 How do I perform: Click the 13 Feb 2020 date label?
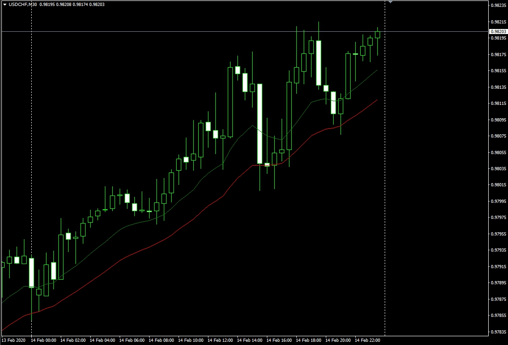(x=13, y=341)
